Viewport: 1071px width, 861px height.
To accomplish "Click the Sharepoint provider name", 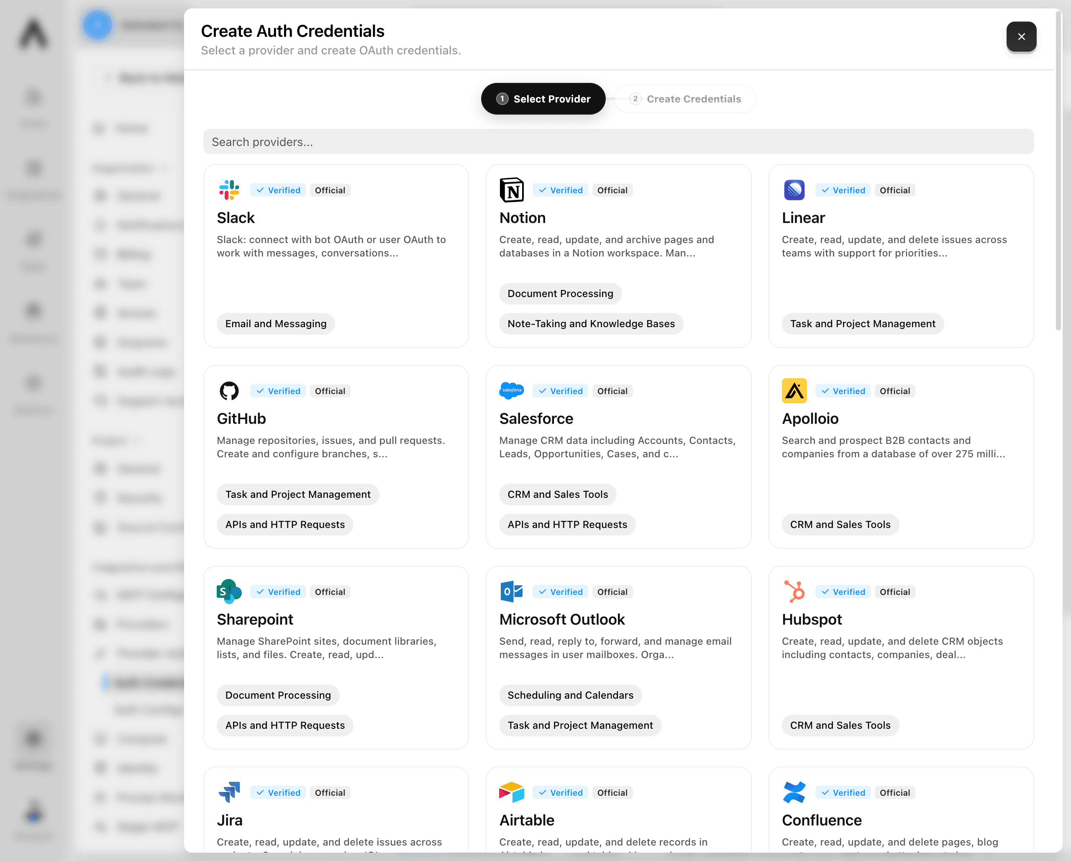I will [x=254, y=619].
